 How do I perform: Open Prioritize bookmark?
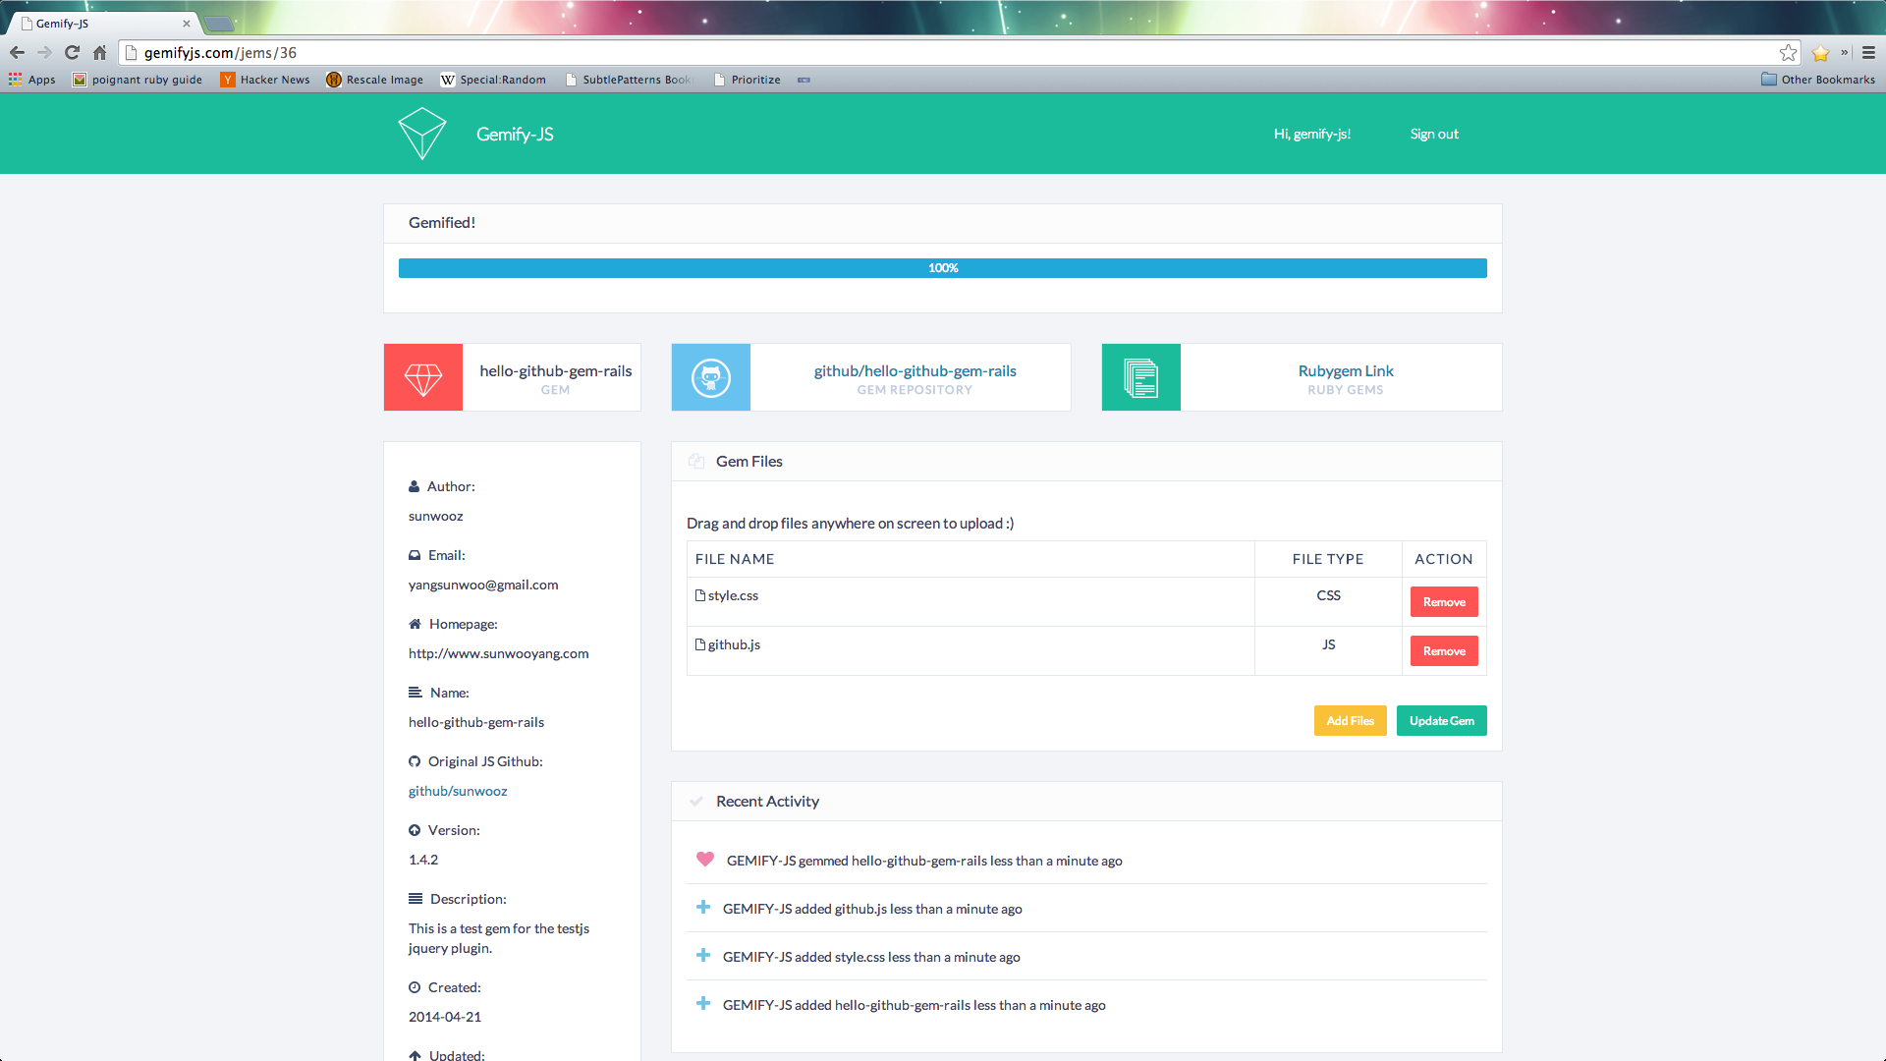point(749,80)
